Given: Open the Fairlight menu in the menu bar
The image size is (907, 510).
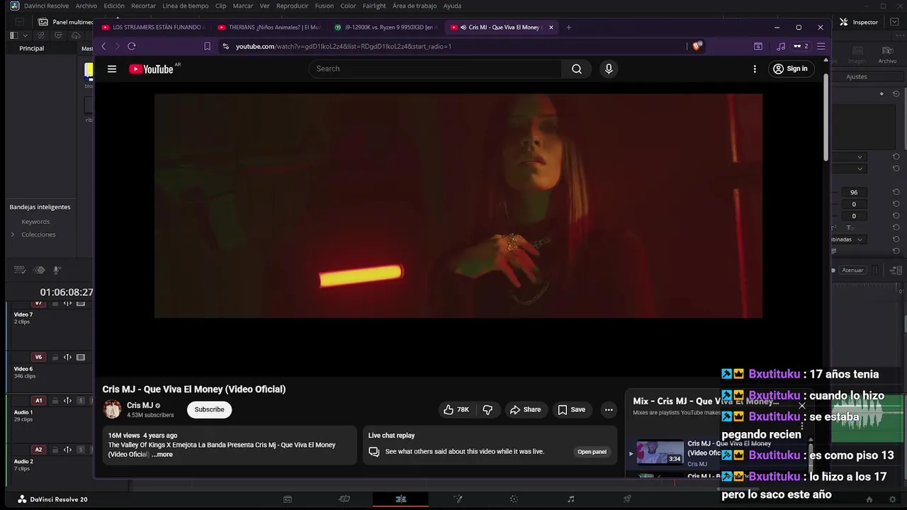Looking at the screenshot, I should 374,6.
